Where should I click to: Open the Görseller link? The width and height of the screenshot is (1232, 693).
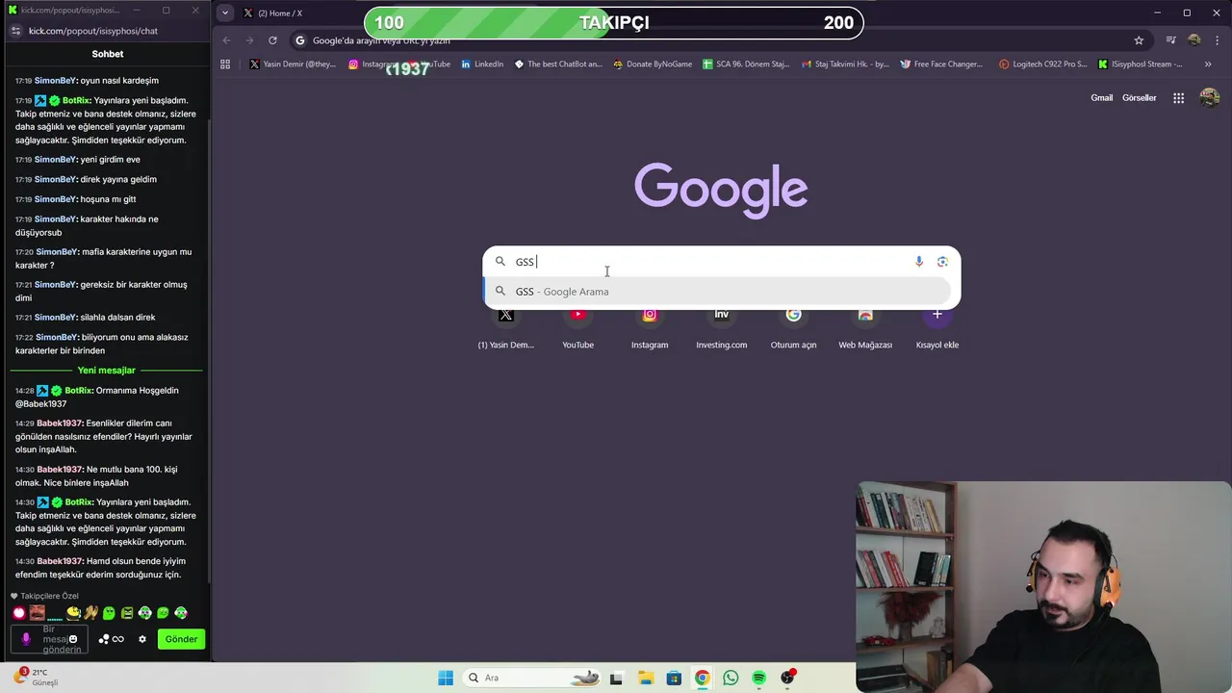click(x=1139, y=98)
